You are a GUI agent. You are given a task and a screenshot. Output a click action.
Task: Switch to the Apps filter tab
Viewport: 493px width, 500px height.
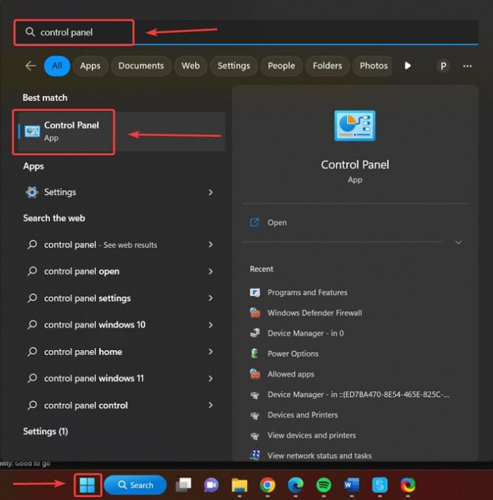pos(90,66)
